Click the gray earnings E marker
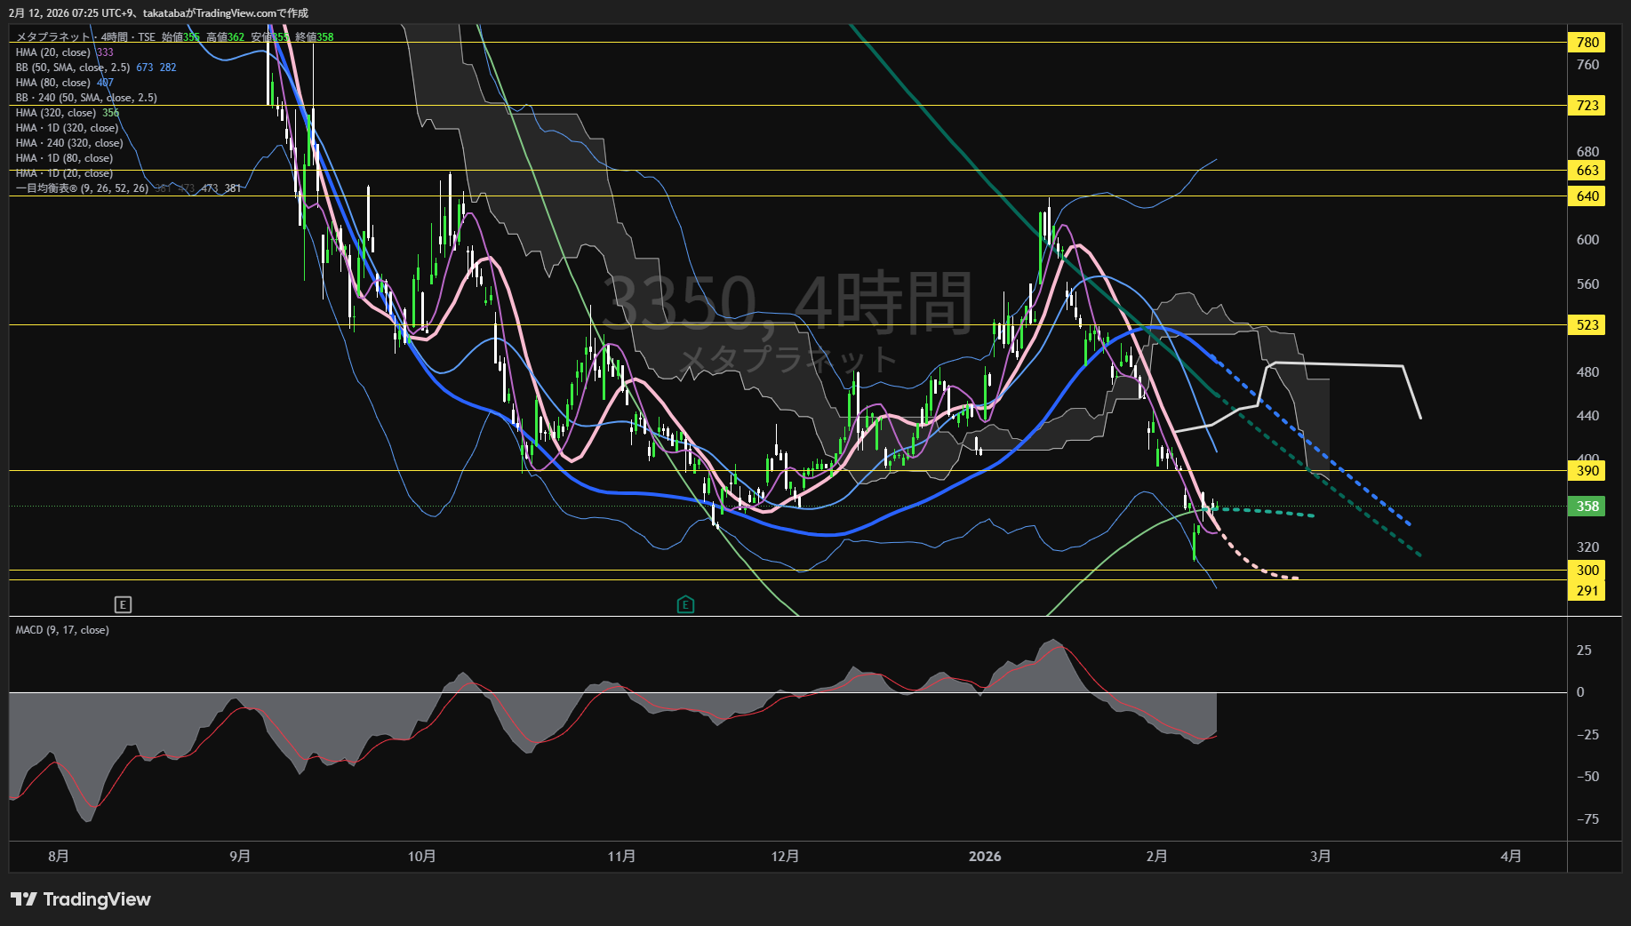Image resolution: width=1631 pixels, height=926 pixels. [123, 605]
